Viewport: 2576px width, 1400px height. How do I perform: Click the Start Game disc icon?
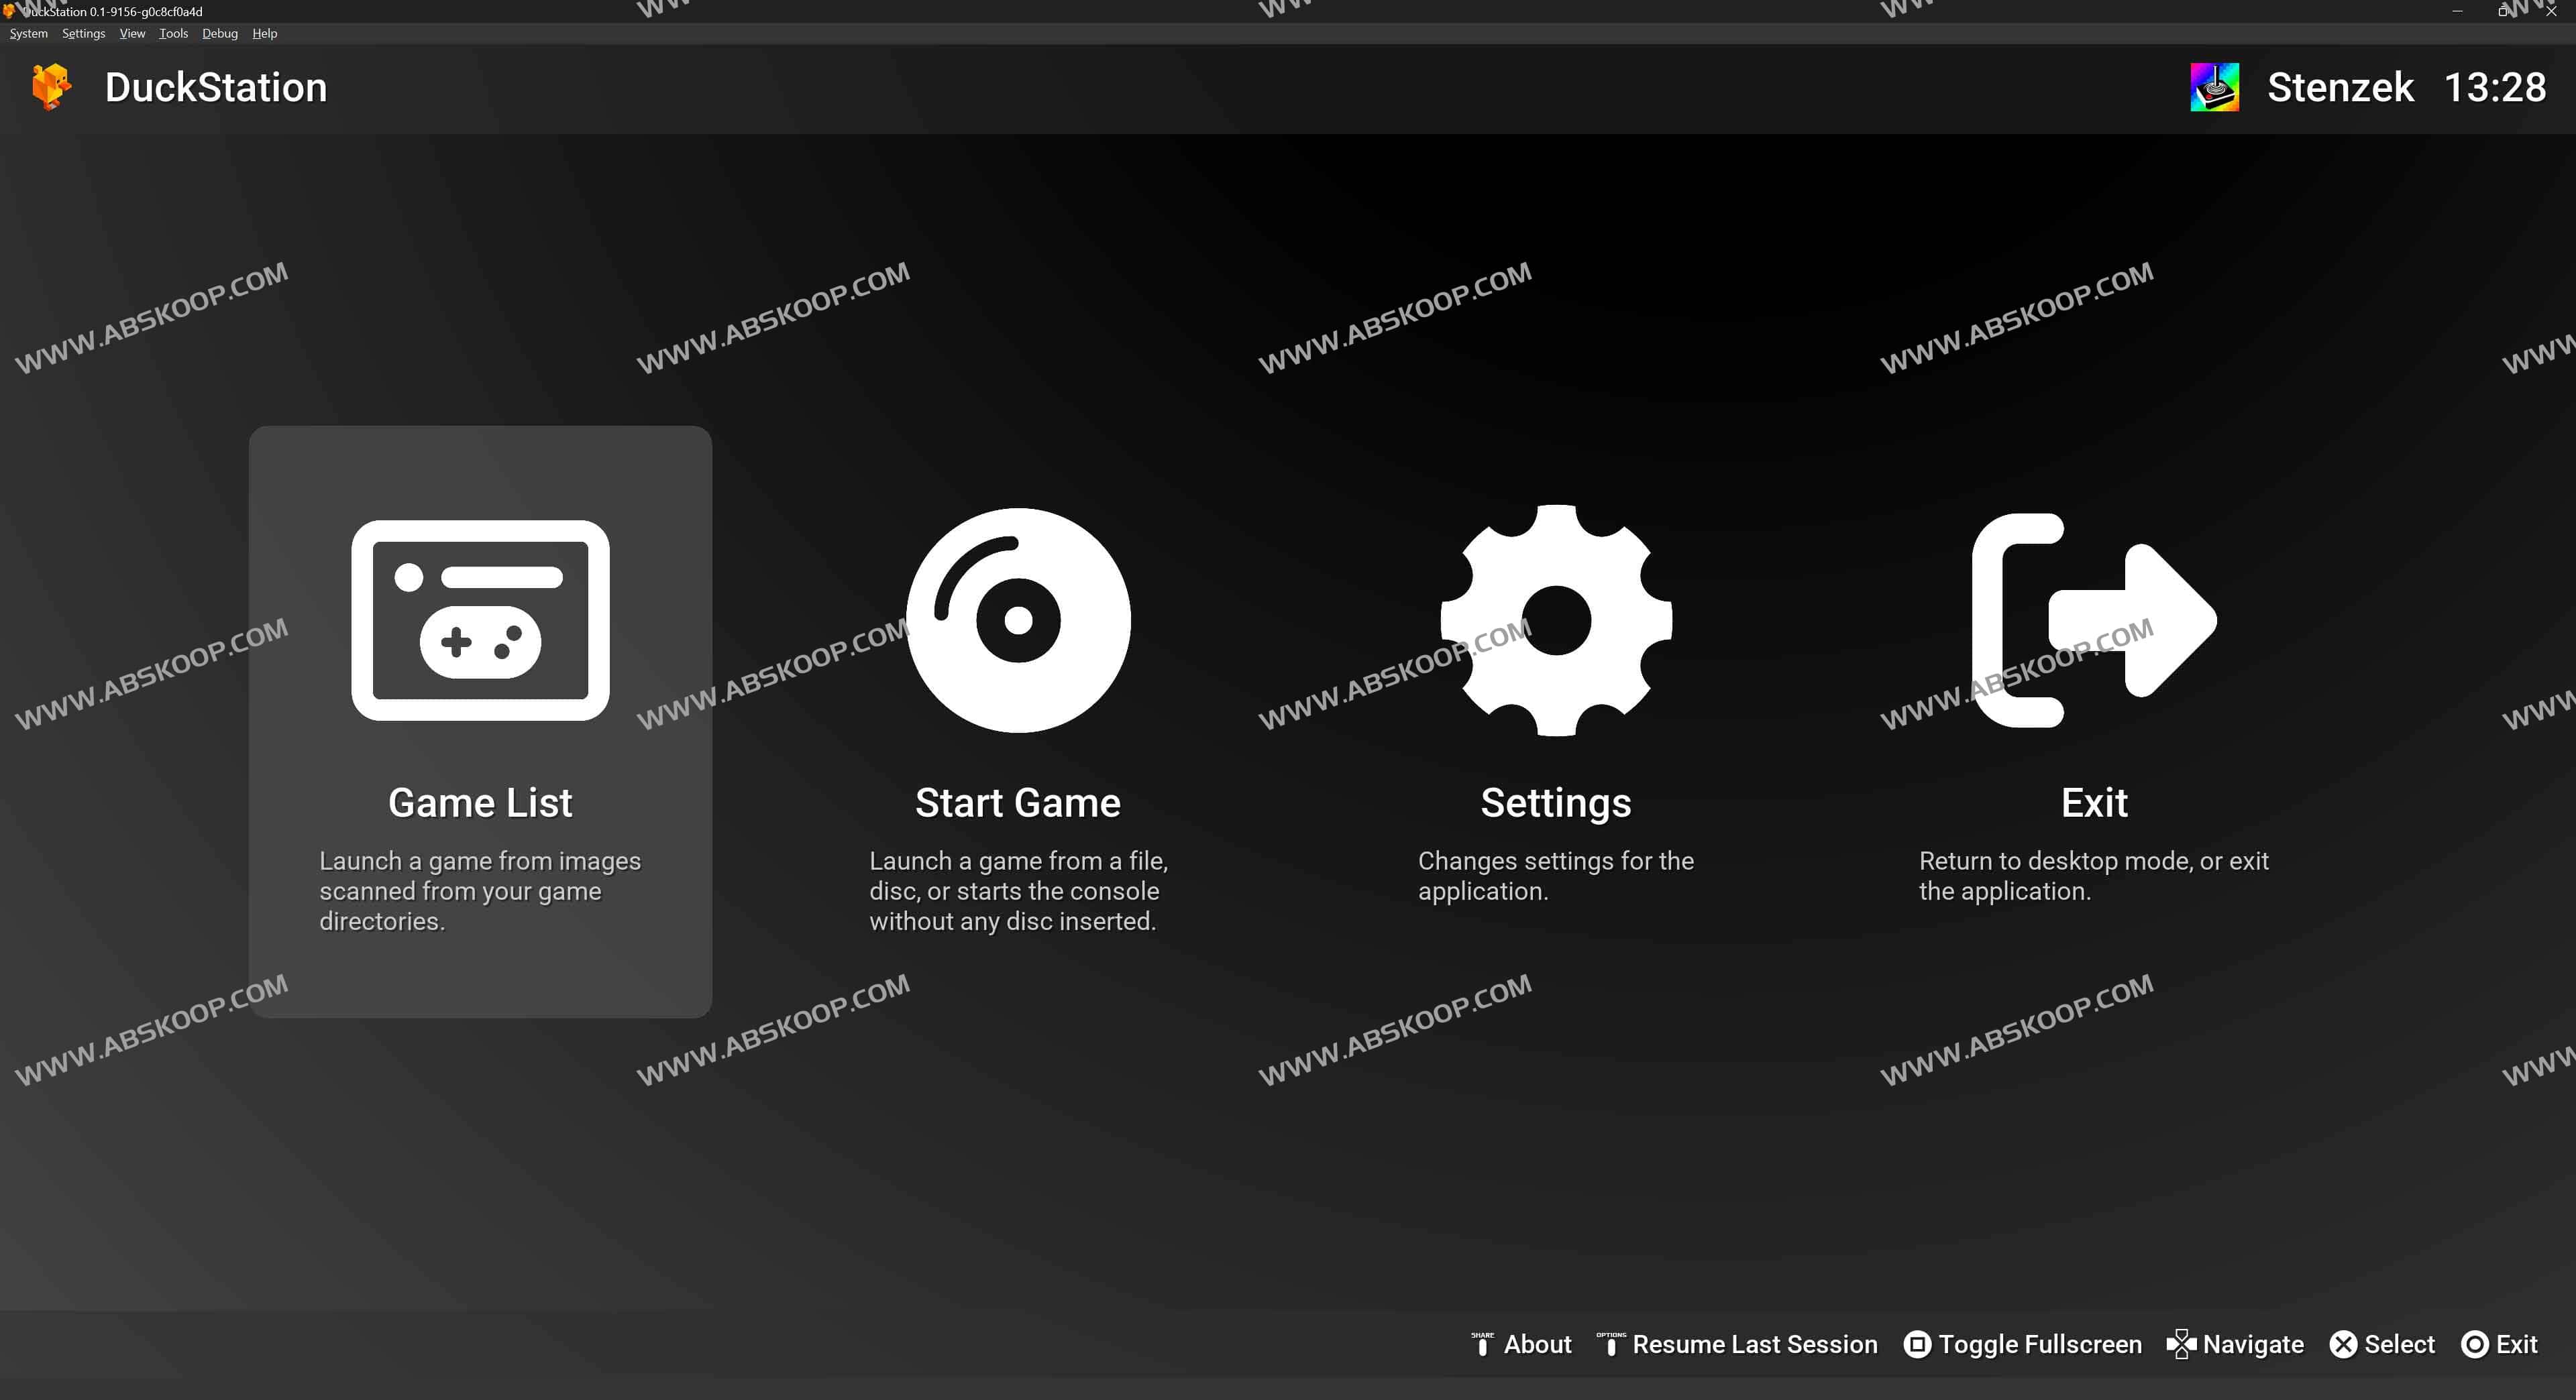[1018, 620]
